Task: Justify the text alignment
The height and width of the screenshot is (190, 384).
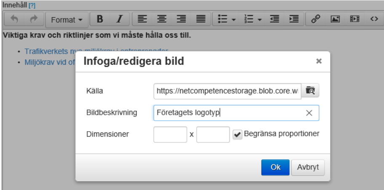Action: (x=201, y=19)
